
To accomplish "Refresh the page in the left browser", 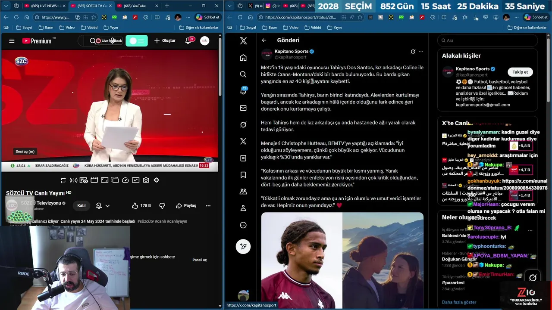I will coord(16,17).
